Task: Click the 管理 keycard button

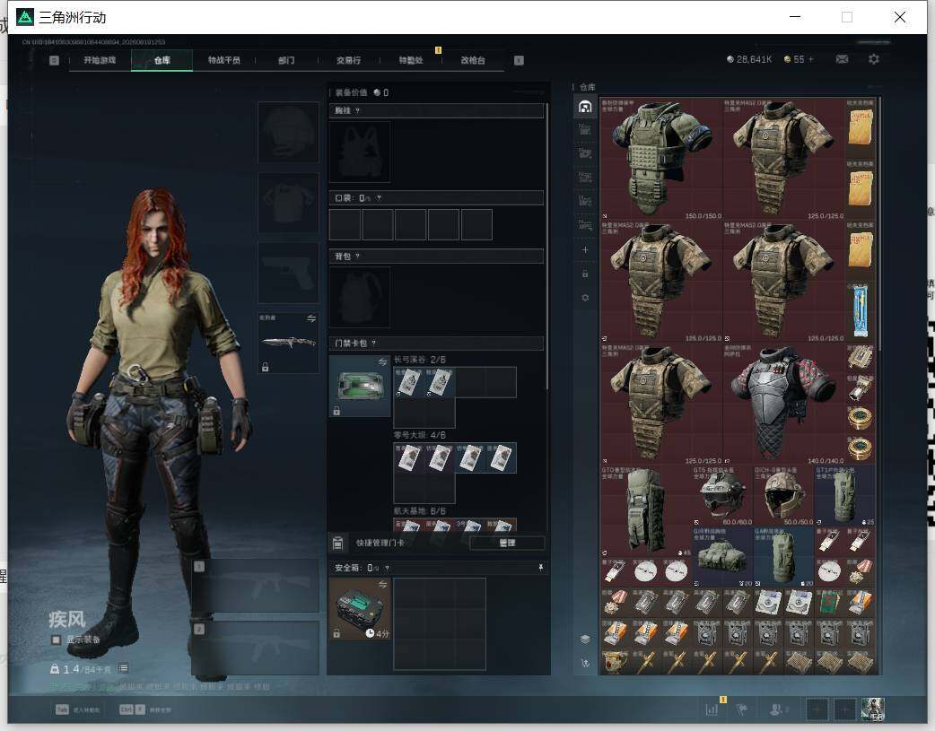Action: point(508,543)
